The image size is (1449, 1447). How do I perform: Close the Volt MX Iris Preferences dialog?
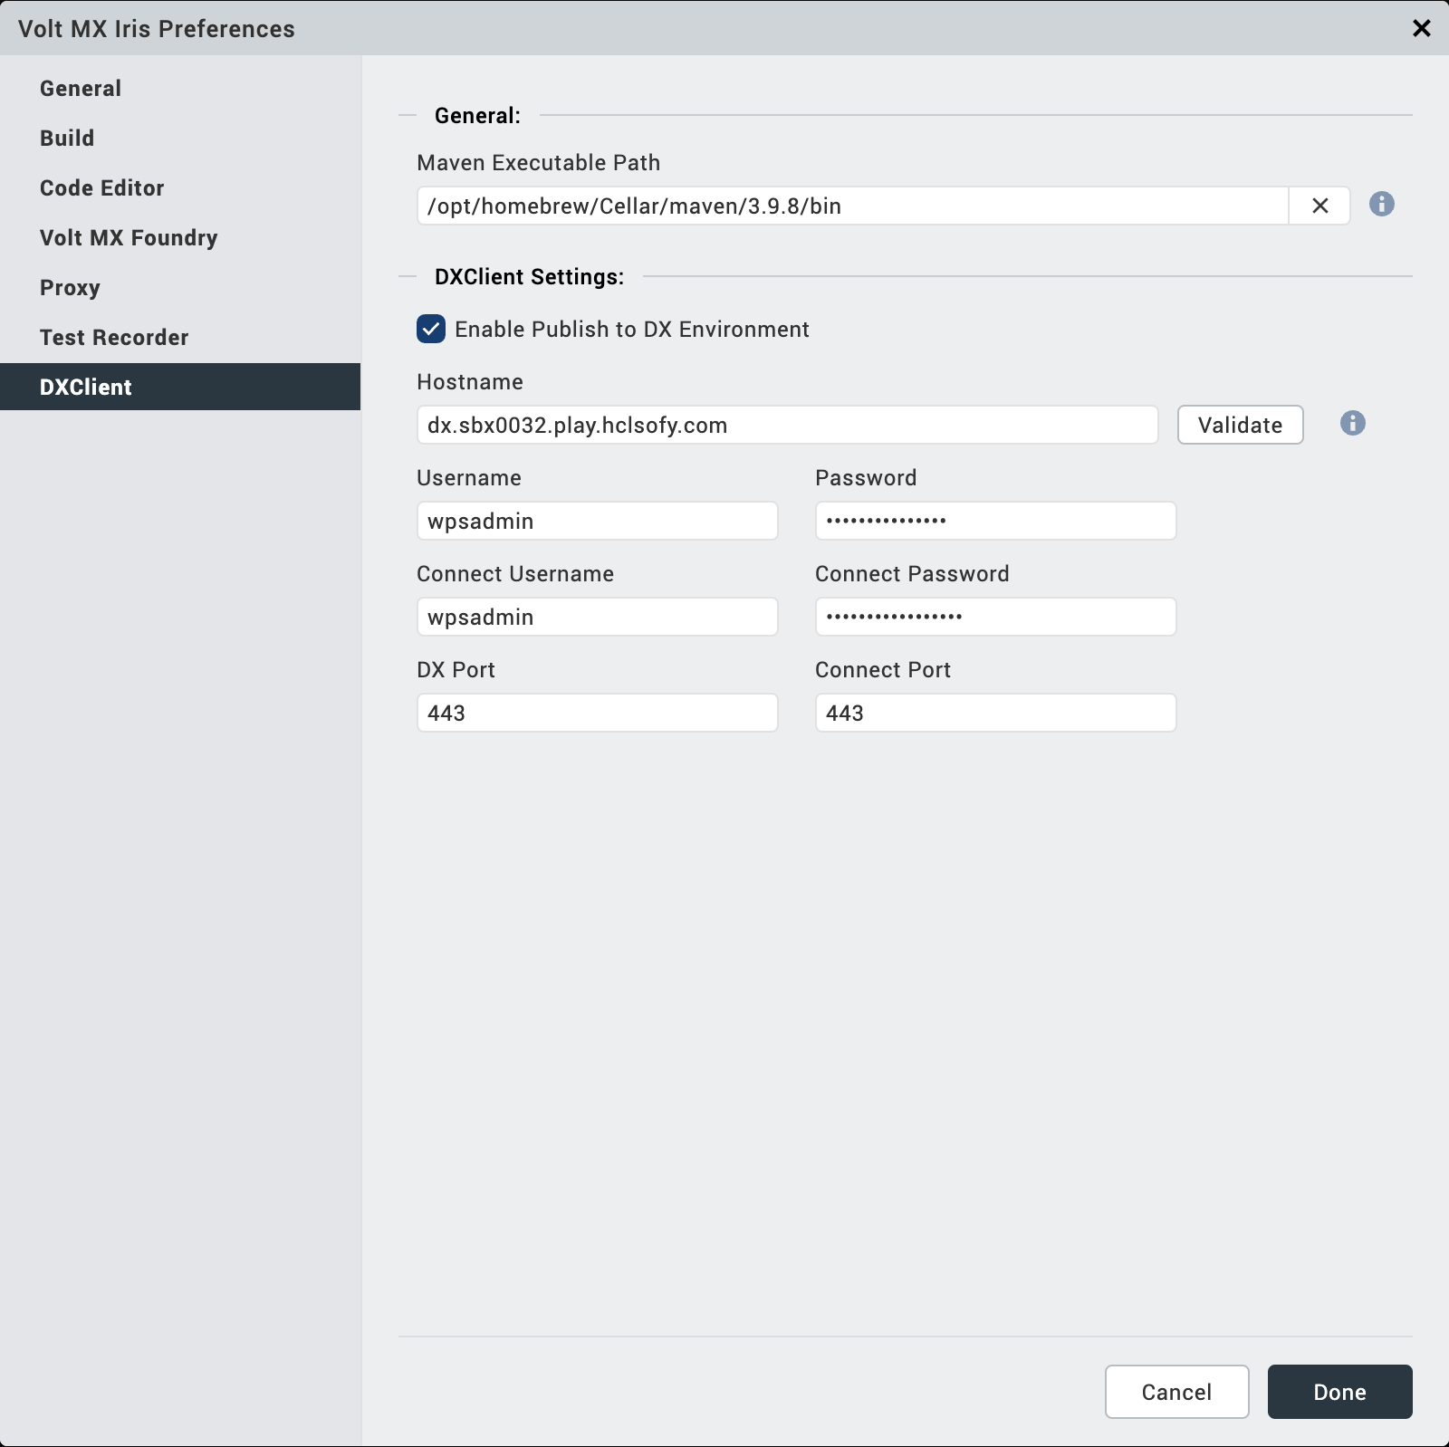pos(1421,28)
